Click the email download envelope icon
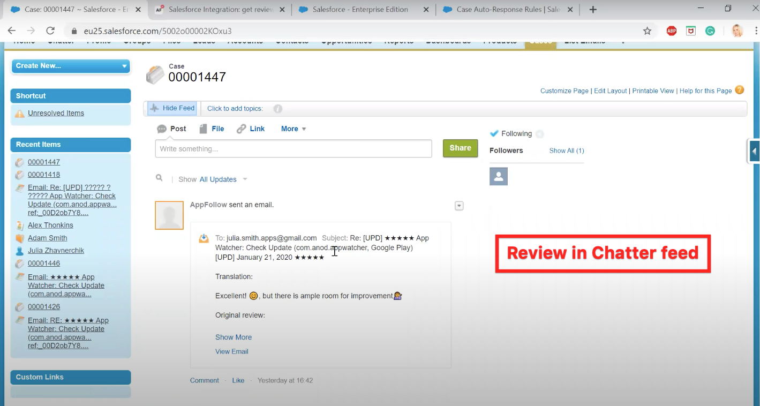The height and width of the screenshot is (406, 760). point(204,238)
